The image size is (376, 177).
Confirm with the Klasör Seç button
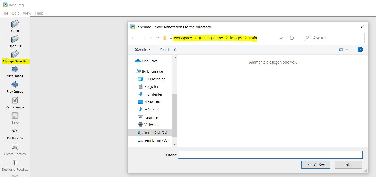point(316,165)
